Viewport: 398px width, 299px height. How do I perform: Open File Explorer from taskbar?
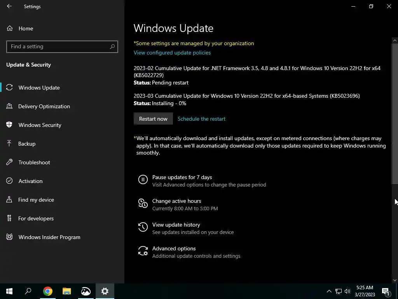(67, 291)
